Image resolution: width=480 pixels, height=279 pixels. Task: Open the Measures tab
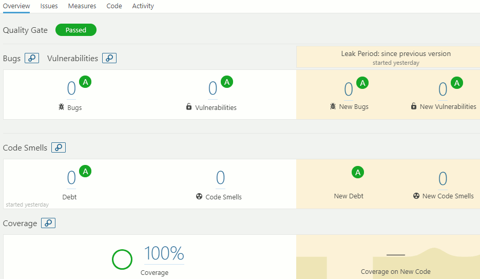click(82, 6)
